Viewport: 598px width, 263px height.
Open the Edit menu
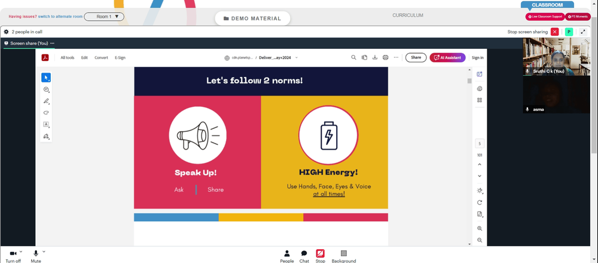coord(84,58)
